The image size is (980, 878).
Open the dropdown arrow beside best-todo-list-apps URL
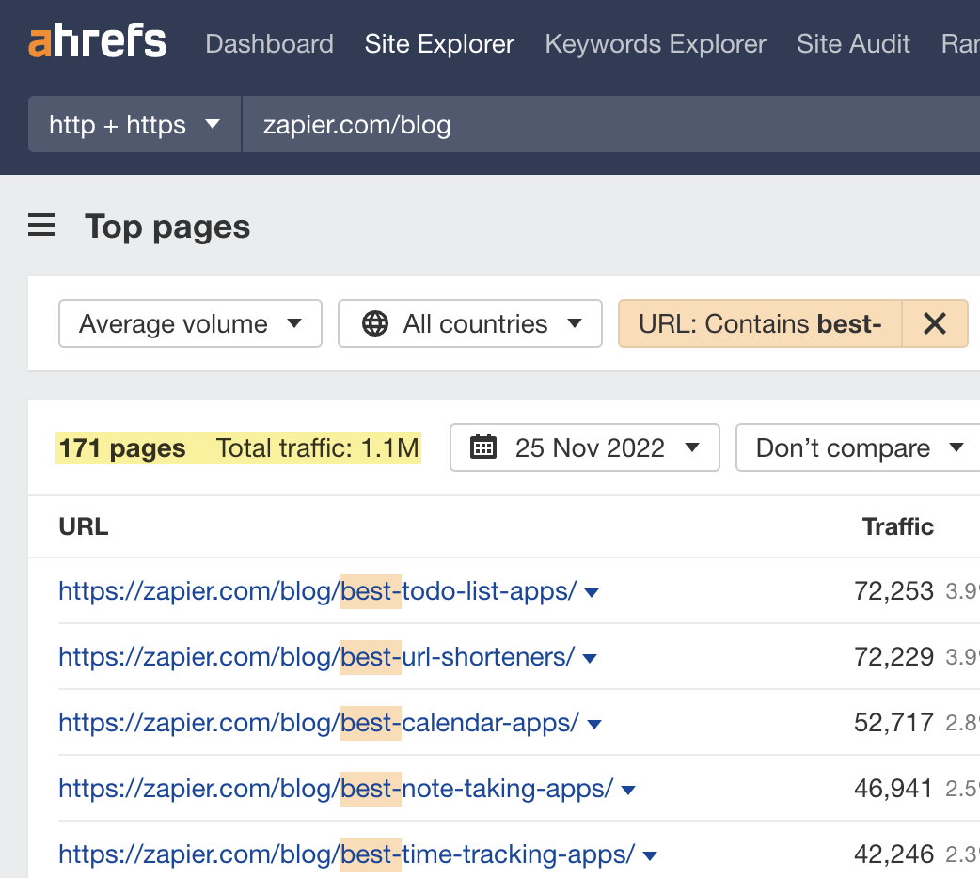(x=591, y=592)
